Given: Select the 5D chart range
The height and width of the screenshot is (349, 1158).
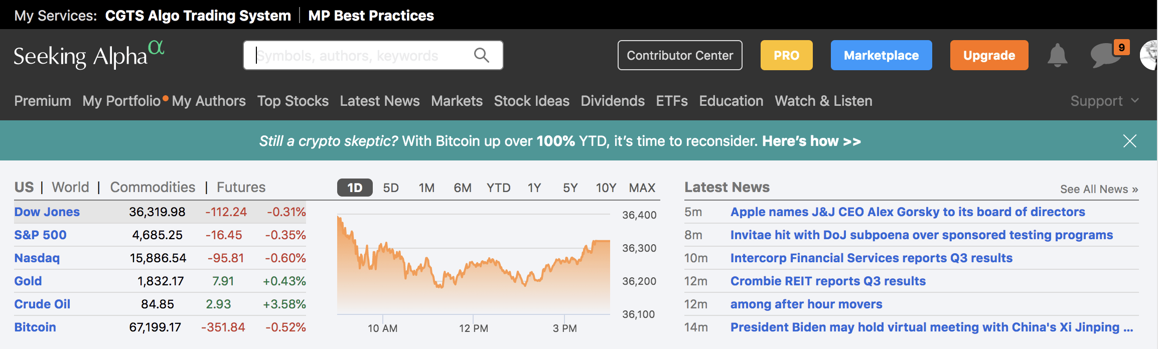Looking at the screenshot, I should click(390, 188).
